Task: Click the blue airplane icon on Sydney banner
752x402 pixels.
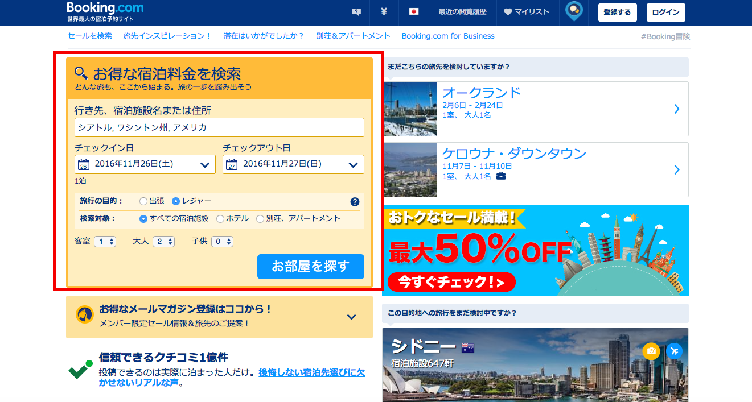Action: [674, 351]
